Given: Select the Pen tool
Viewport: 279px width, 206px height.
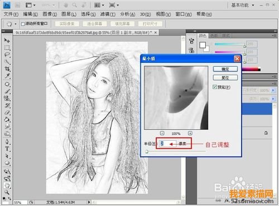Looking at the screenshot, I should (7, 141).
